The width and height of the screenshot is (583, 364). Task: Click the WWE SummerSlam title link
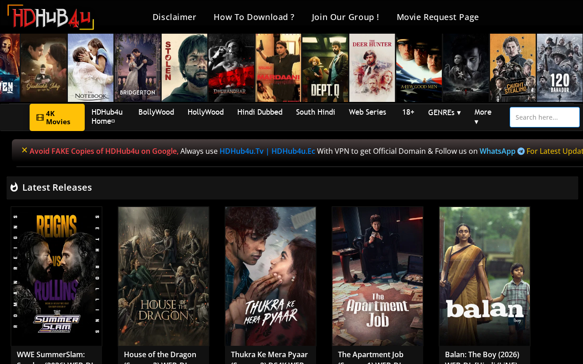click(56, 357)
